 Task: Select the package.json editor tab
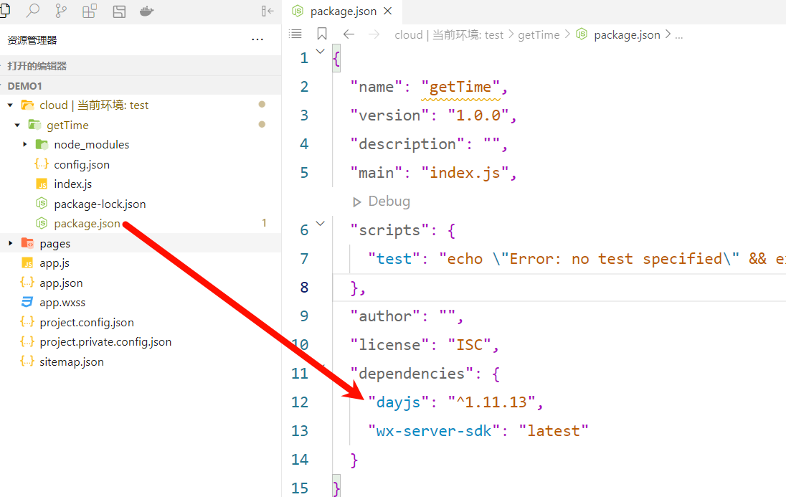point(342,11)
